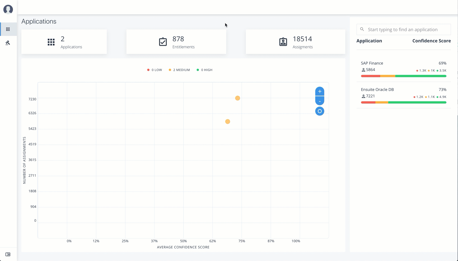Open the applications grid icon in sidebar
This screenshot has height=261, width=458.
8,29
